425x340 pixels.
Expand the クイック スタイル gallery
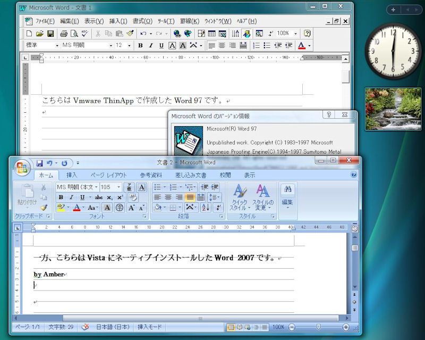[239, 198]
